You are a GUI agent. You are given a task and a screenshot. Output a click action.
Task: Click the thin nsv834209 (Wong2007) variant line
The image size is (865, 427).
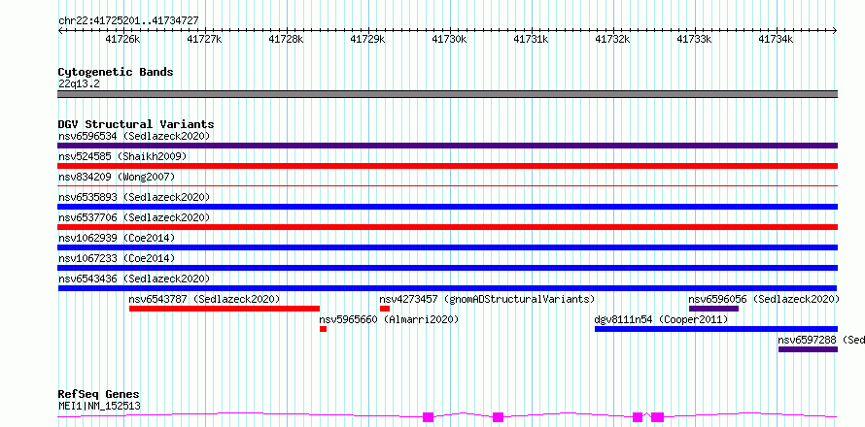pyautogui.click(x=447, y=186)
